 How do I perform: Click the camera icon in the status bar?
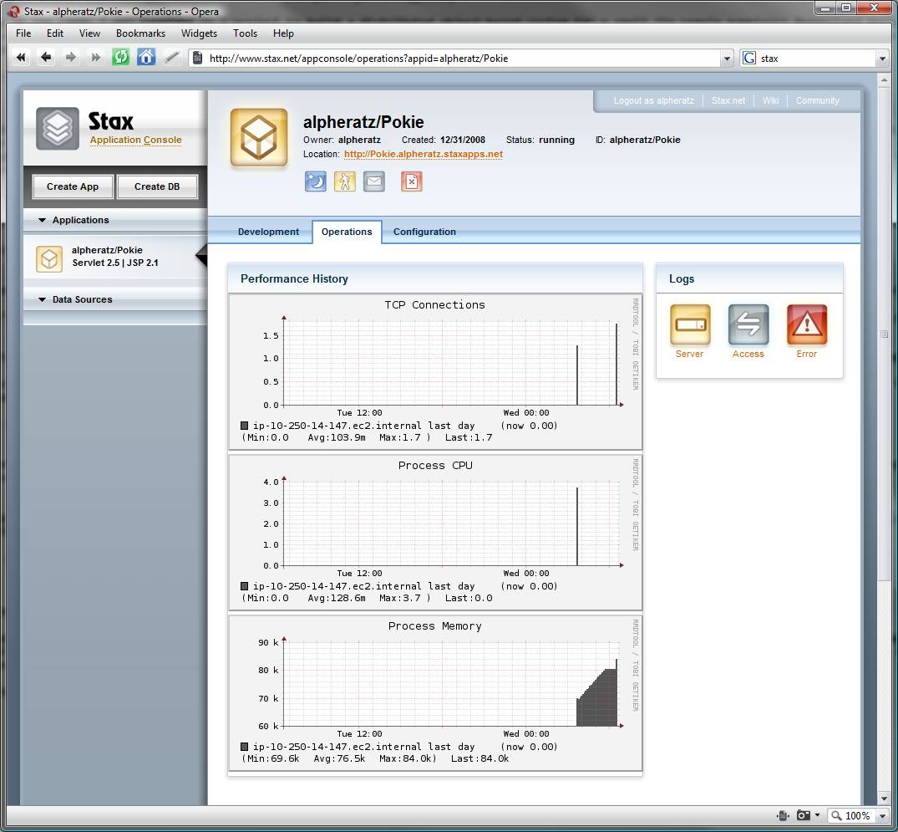804,815
